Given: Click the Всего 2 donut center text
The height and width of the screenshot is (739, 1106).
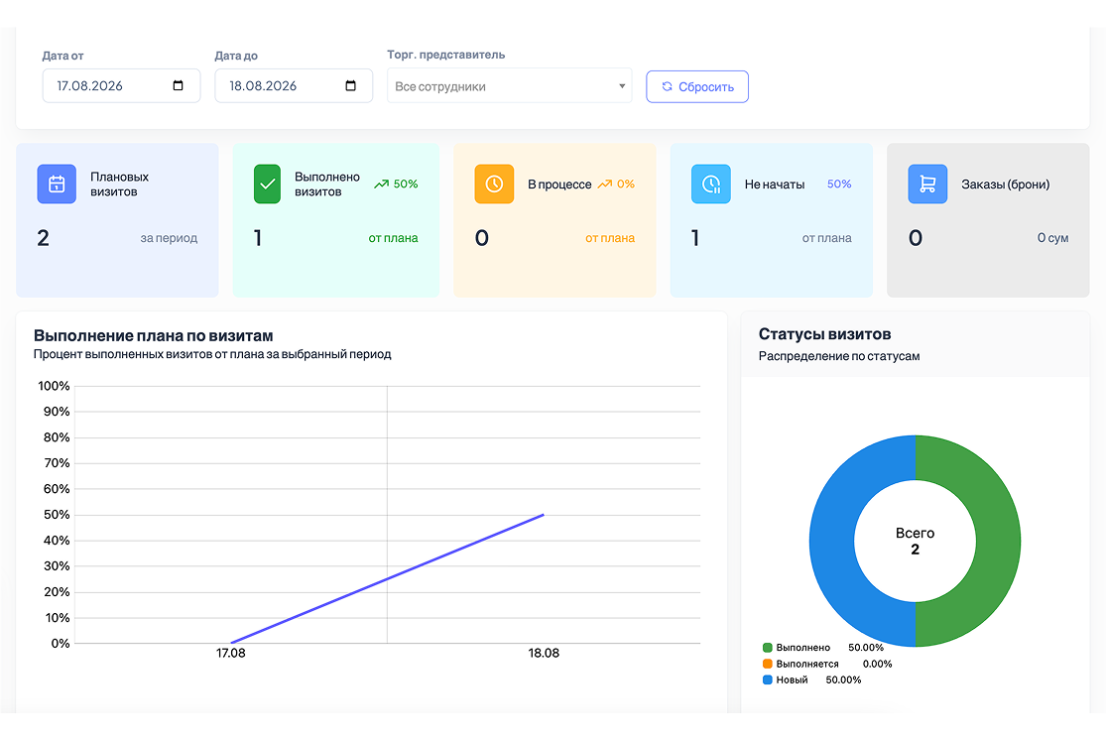Looking at the screenshot, I should pos(915,541).
